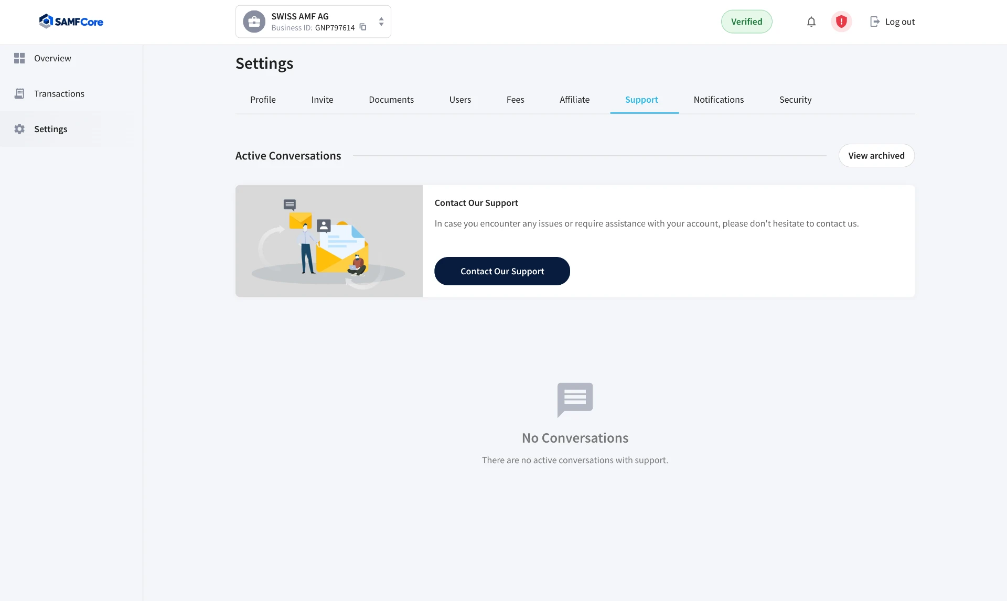This screenshot has height=601, width=1007.
Task: Click the SAMFCore logo
Action: pyautogui.click(x=71, y=22)
